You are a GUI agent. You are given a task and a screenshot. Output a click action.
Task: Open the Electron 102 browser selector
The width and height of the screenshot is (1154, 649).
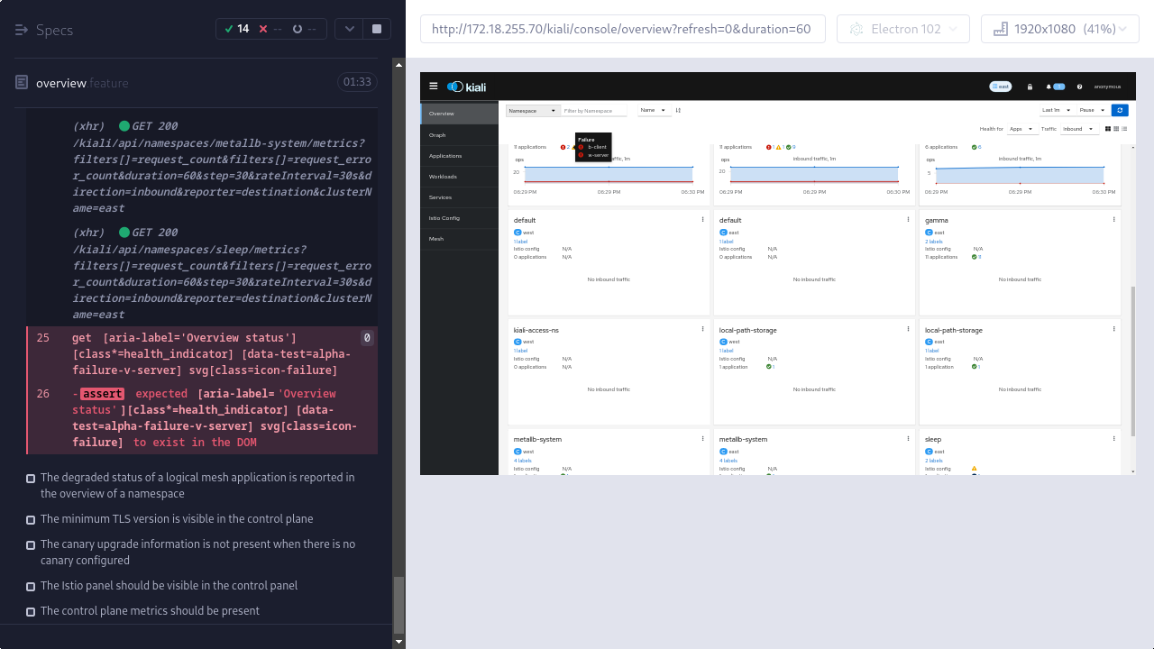coord(903,29)
